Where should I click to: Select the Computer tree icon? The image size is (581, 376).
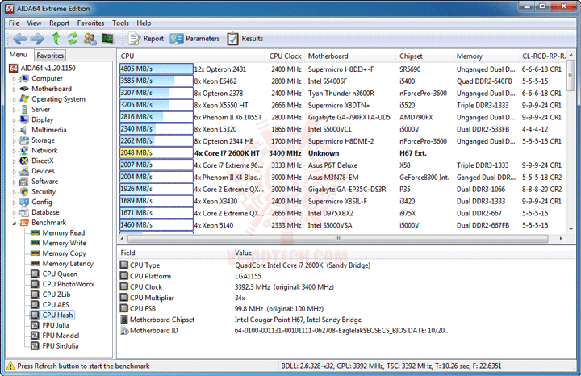coord(24,78)
